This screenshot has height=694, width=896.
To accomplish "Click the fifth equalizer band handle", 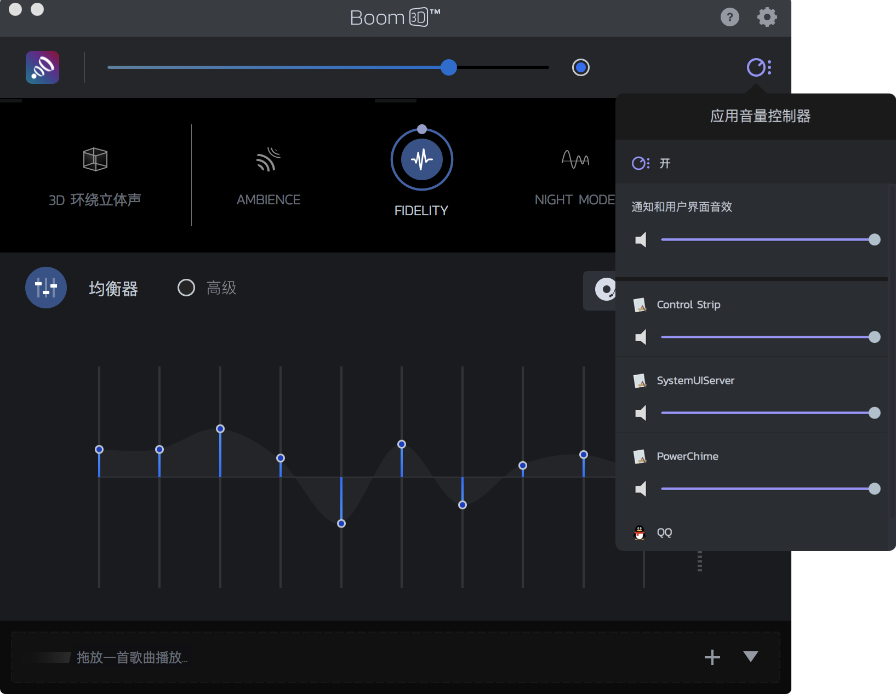I will [341, 524].
